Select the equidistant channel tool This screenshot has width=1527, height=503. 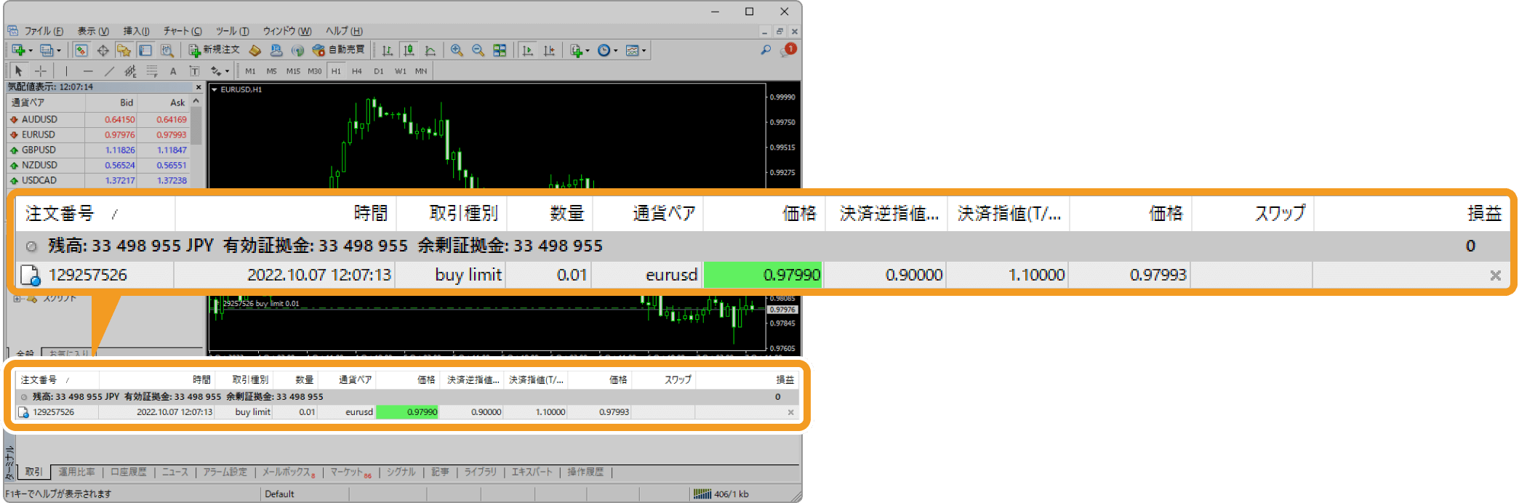pos(130,71)
